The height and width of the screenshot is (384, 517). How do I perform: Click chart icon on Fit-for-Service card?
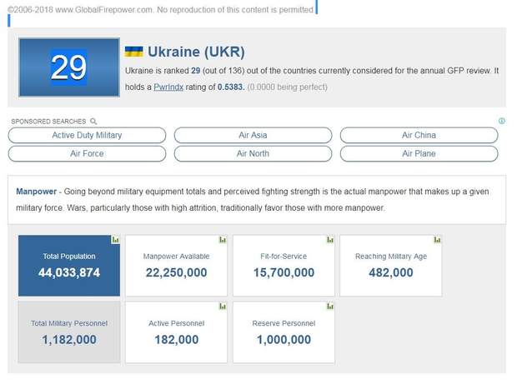pos(330,240)
